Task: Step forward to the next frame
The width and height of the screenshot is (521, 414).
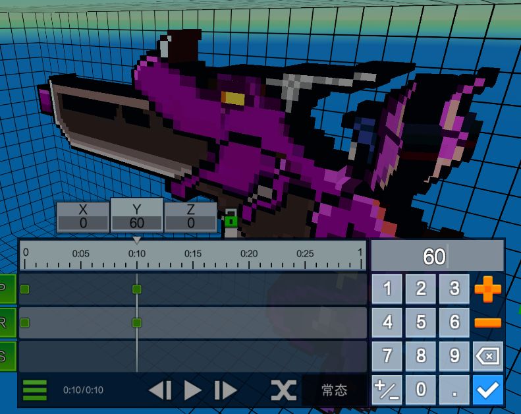Action: click(226, 390)
